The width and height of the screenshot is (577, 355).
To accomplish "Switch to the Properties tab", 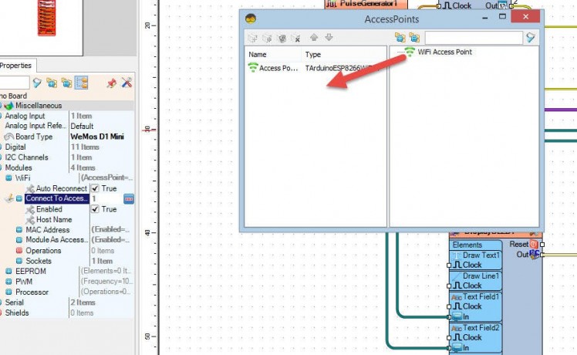I will [15, 66].
